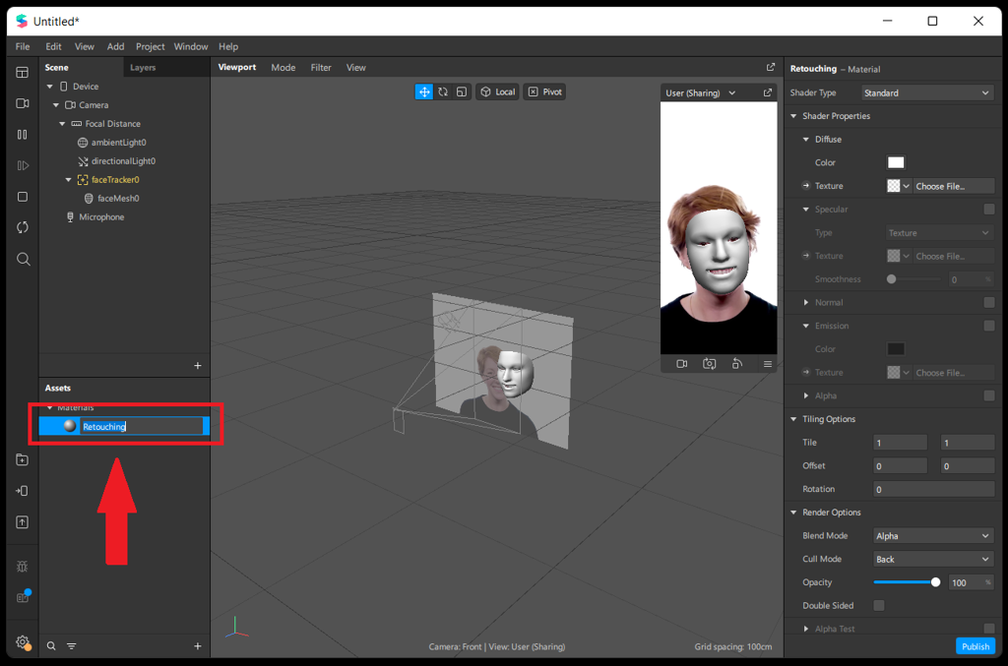Enable the Alpha checkbox

pos(989,395)
